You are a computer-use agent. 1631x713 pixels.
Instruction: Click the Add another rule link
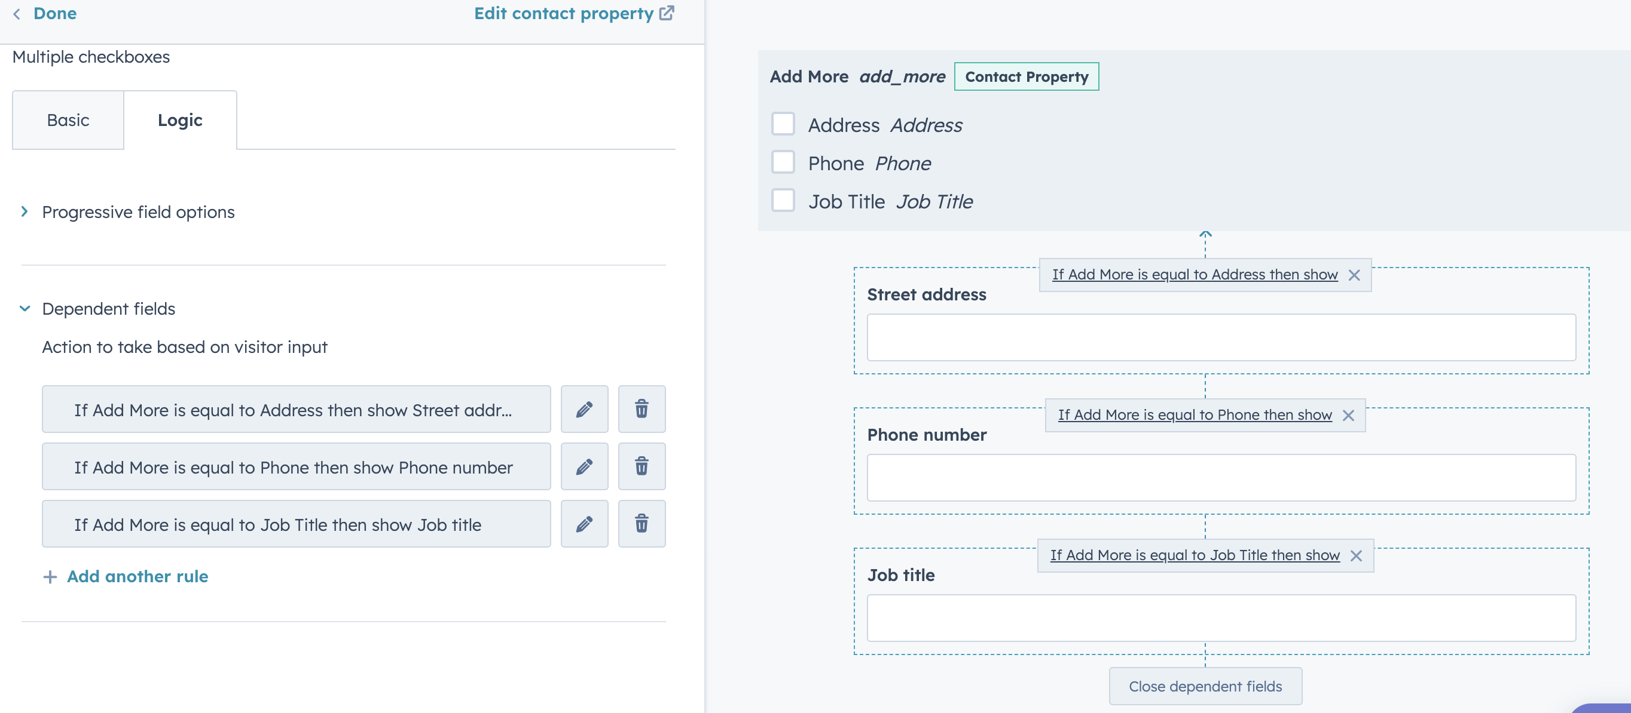(137, 576)
